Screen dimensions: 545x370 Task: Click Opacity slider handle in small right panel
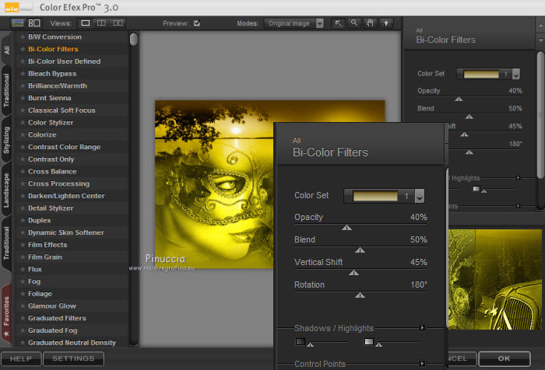[x=459, y=99]
